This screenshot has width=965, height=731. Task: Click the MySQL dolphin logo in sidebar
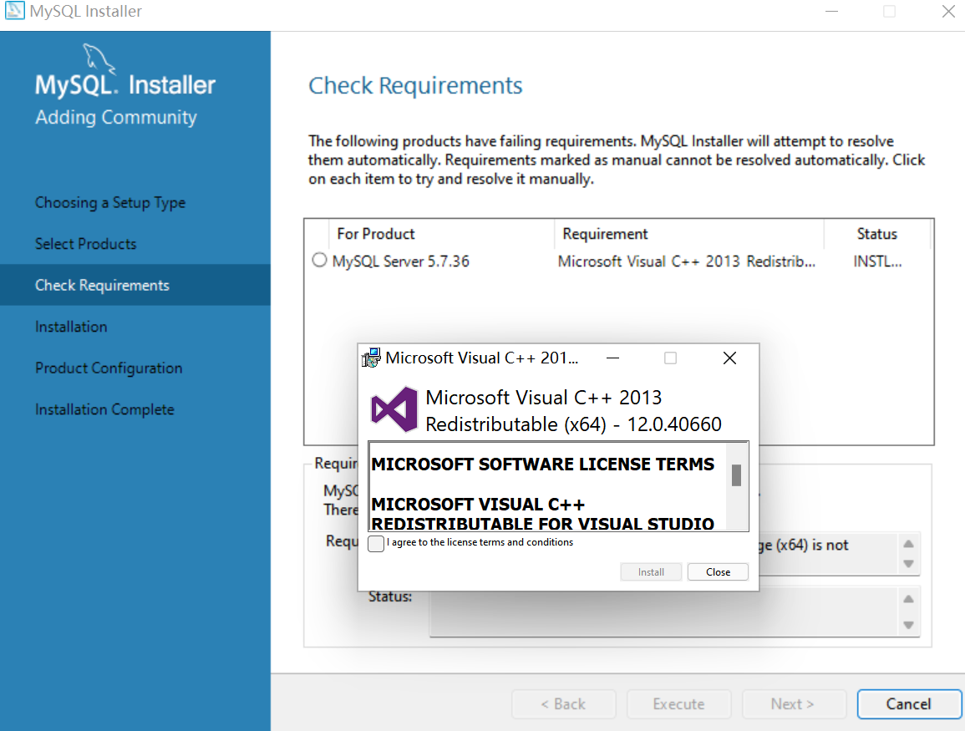[99, 58]
